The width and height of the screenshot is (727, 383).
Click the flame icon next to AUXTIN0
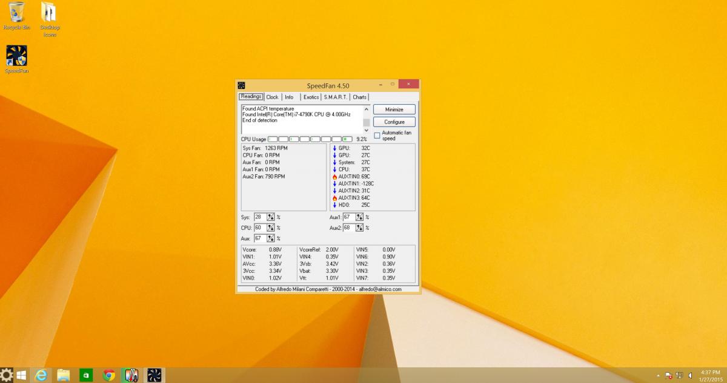click(334, 177)
